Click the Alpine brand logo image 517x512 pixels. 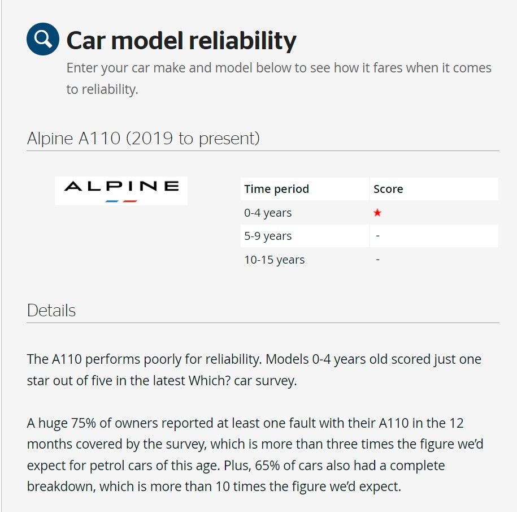pyautogui.click(x=121, y=190)
